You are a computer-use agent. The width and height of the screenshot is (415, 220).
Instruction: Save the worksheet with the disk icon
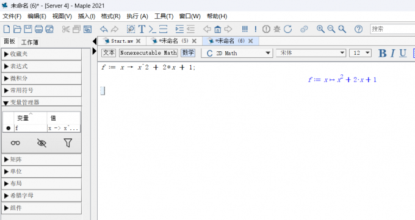coord(28,29)
